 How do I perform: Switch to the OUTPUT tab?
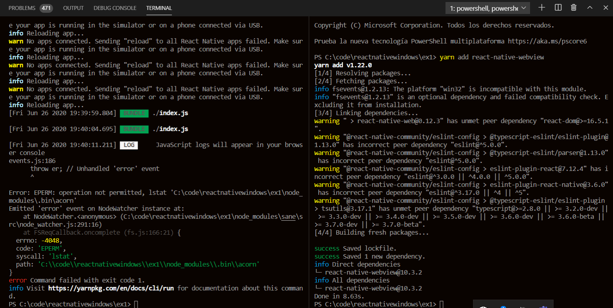(x=74, y=8)
